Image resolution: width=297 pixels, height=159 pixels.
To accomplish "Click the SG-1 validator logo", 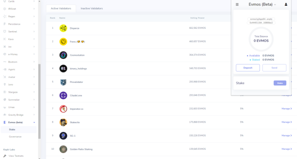I will [63, 136].
